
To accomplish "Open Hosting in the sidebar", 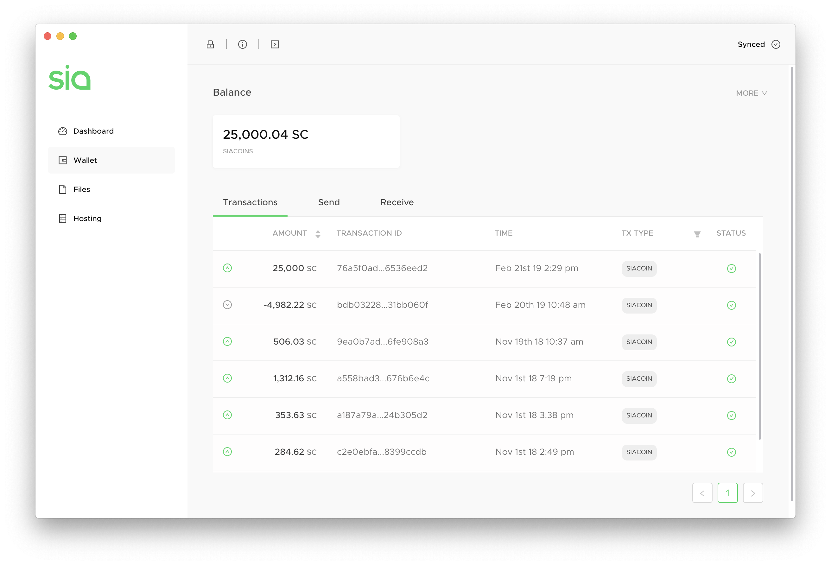I will [x=111, y=219].
